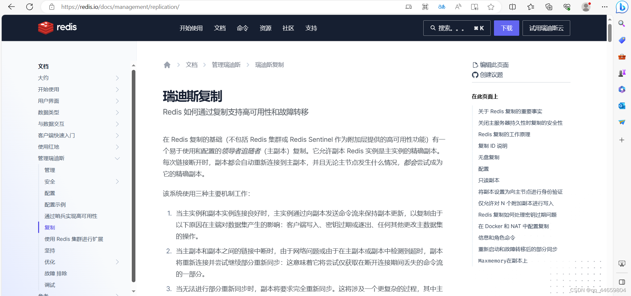The height and width of the screenshot is (296, 631).
Task: Go to 只读副本 section link
Action: 489,180
